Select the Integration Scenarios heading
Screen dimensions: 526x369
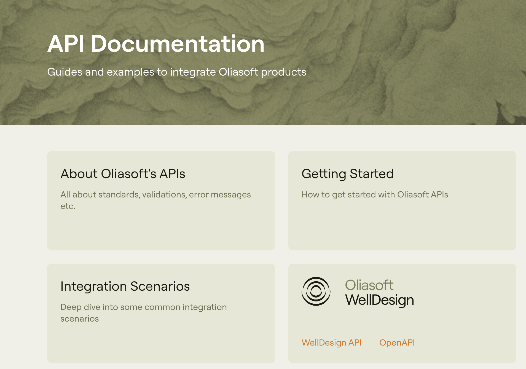point(125,286)
